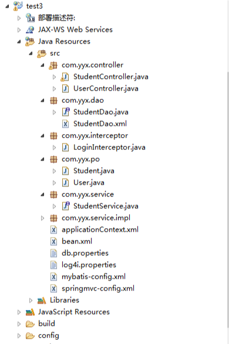Collapse the com.yyx.po package
Viewport: 229px width, 344px height.
click(x=42, y=159)
